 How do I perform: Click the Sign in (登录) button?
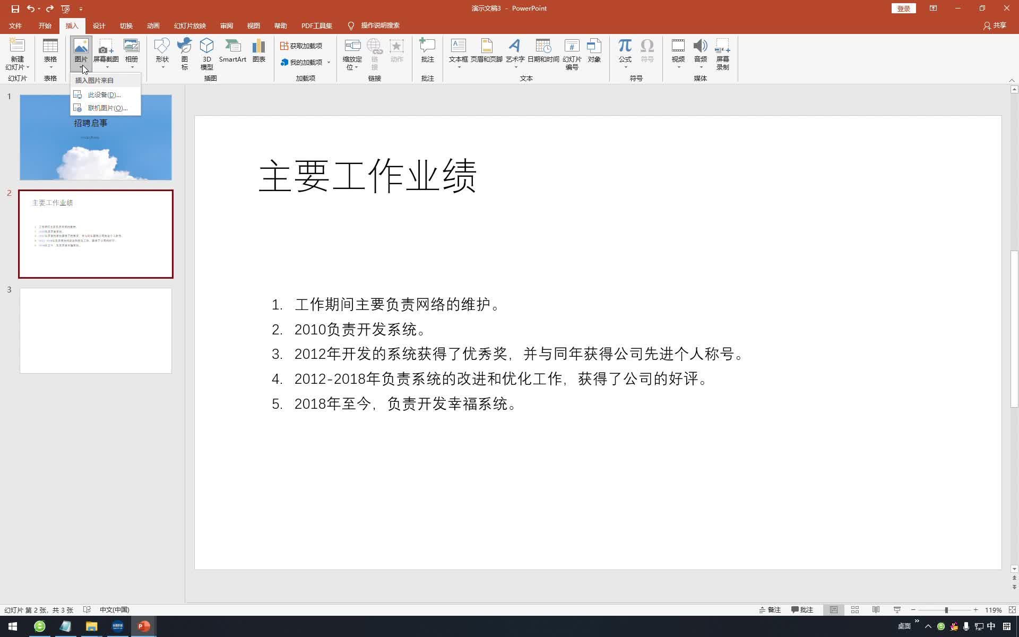903,8
